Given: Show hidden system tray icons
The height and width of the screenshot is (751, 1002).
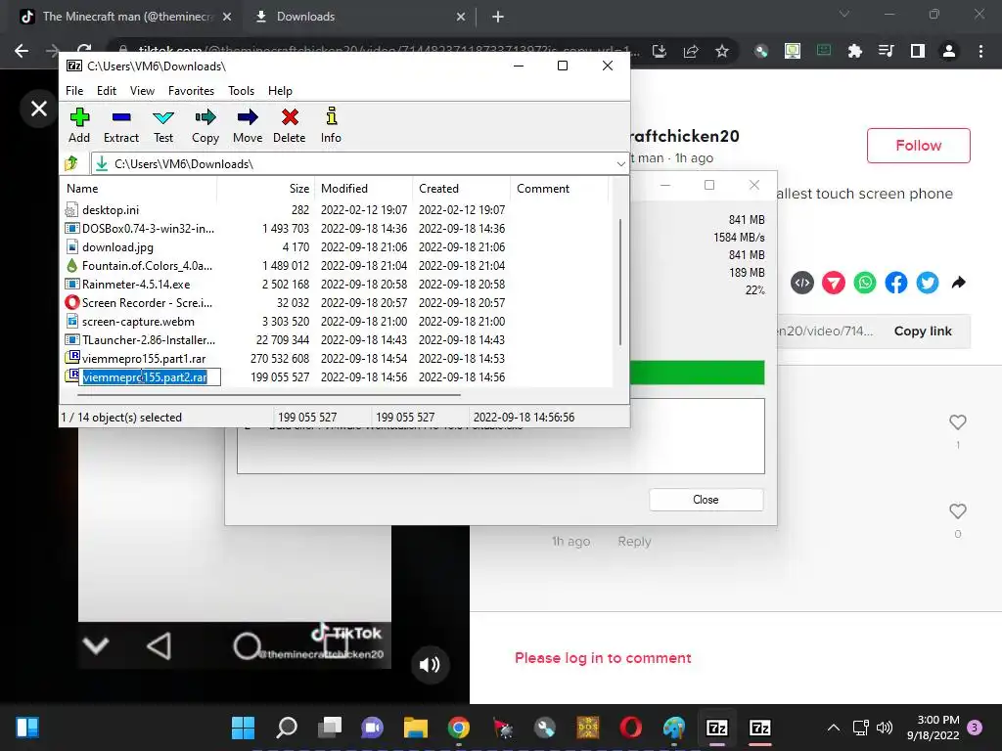Looking at the screenshot, I should coord(834,728).
